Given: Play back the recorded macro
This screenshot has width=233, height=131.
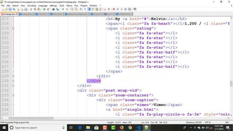Looking at the screenshot, I should click(122, 9).
